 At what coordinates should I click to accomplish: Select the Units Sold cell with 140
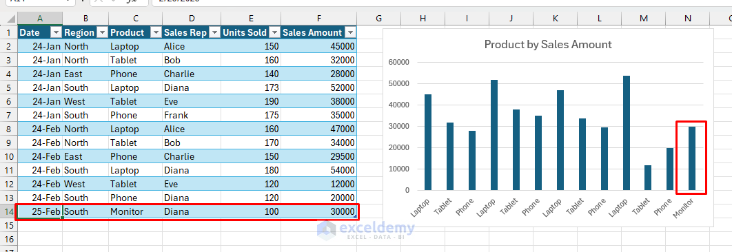point(251,74)
